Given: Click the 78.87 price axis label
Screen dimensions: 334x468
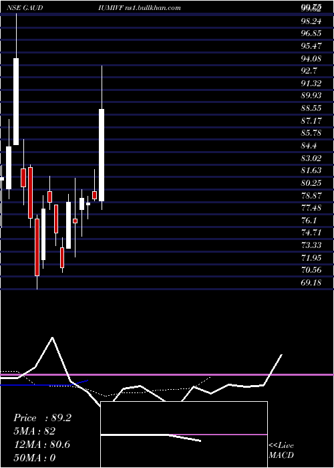Looking at the screenshot, I should (311, 195).
